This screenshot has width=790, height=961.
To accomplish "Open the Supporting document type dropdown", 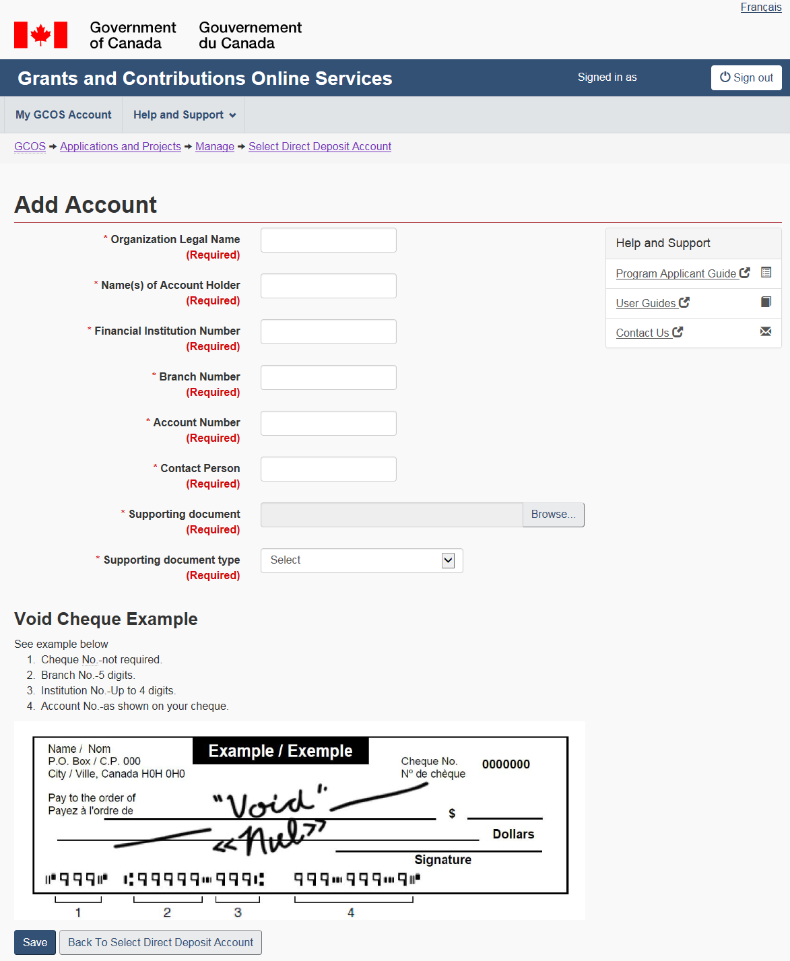I will (362, 560).
